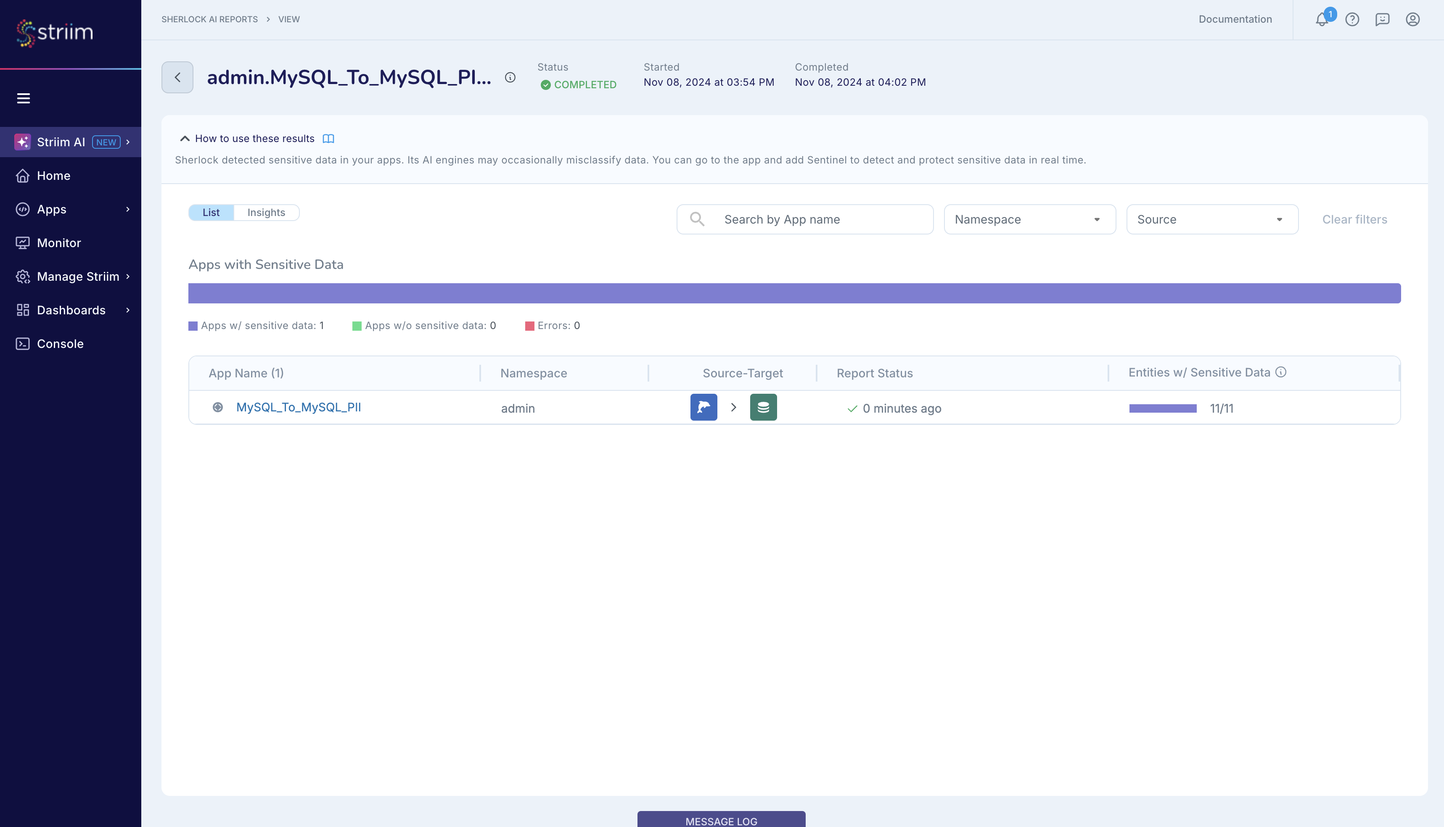The image size is (1444, 827).
Task: Navigate to SHERLOCK AI REPORTS breadcrumb
Action: click(x=209, y=19)
